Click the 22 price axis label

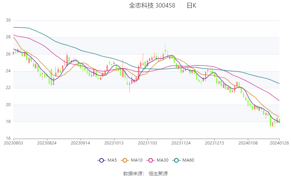[8, 88]
